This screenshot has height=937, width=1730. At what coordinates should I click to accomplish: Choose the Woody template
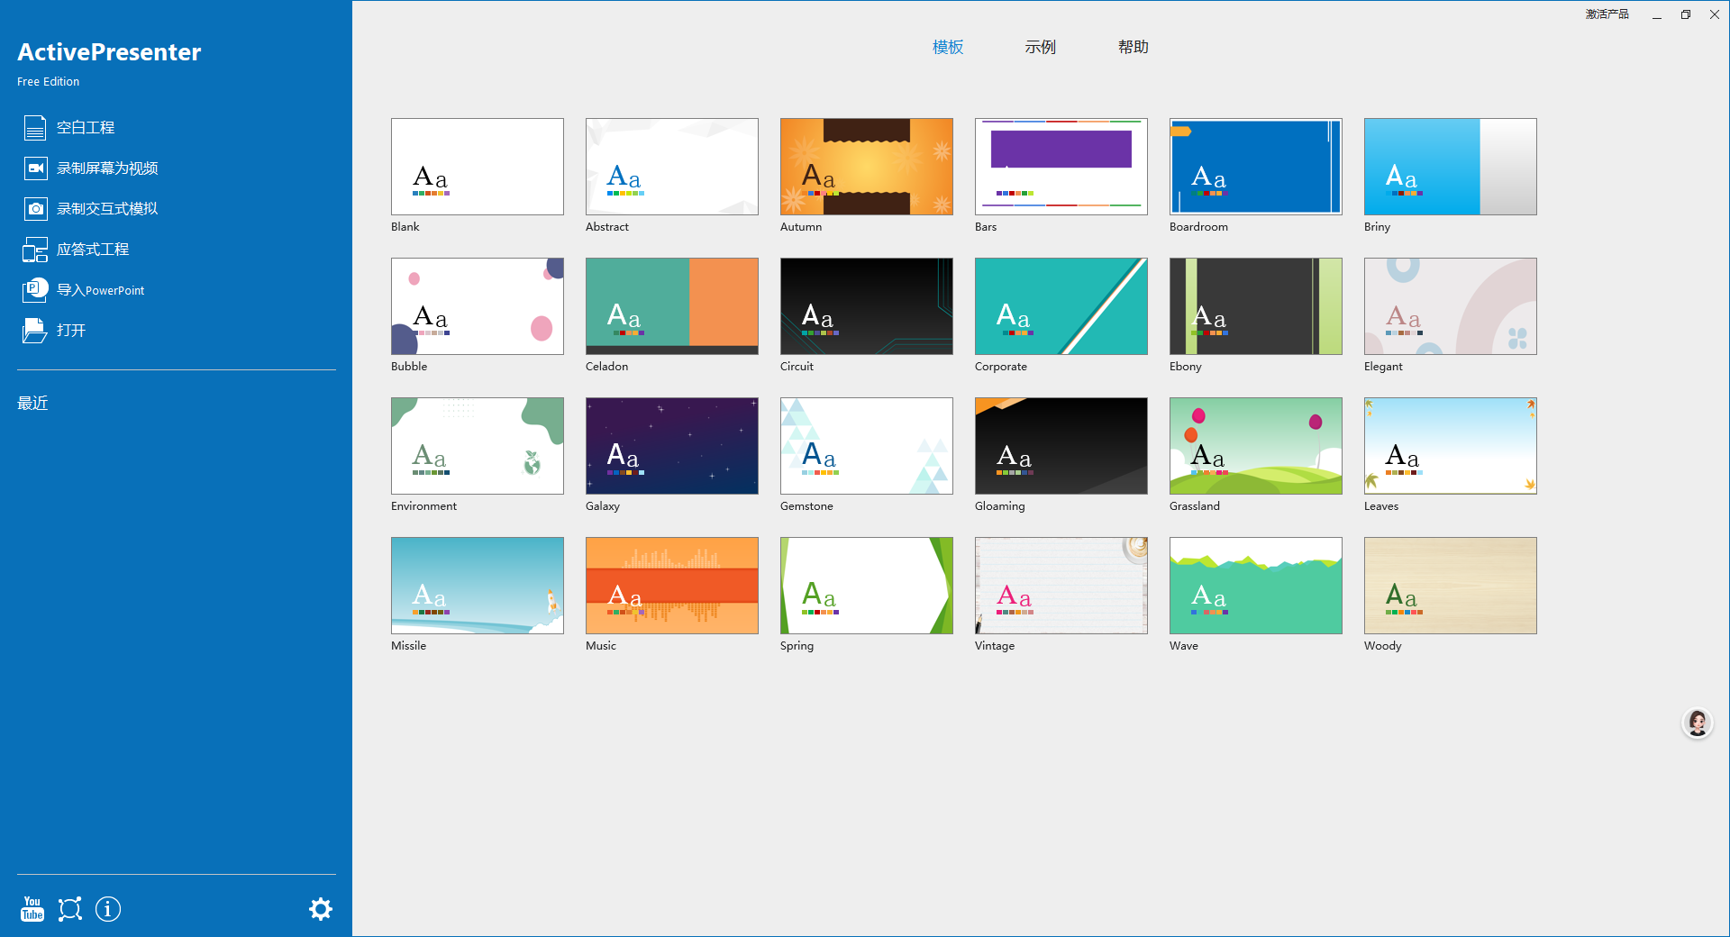click(x=1450, y=585)
